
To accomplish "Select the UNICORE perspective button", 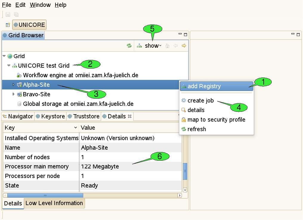I will pos(29,25).
